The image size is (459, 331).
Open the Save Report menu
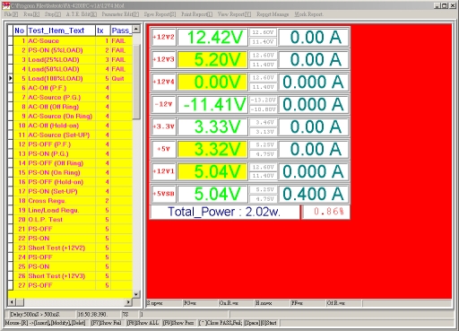[160, 14]
